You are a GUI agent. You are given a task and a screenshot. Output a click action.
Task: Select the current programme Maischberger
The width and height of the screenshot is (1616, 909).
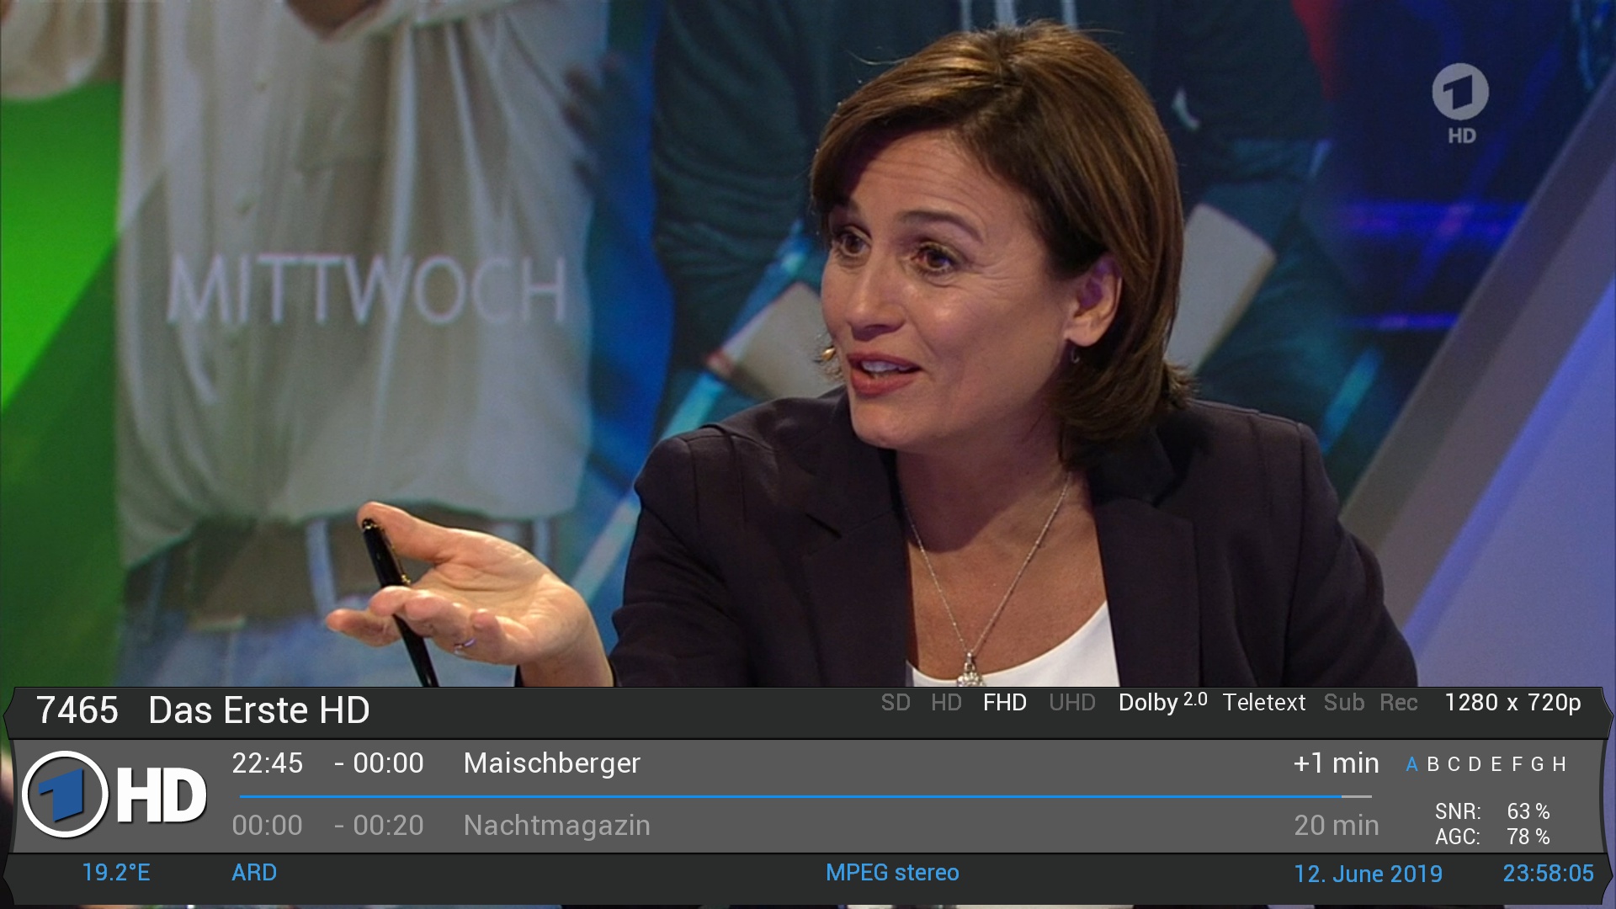coord(552,763)
